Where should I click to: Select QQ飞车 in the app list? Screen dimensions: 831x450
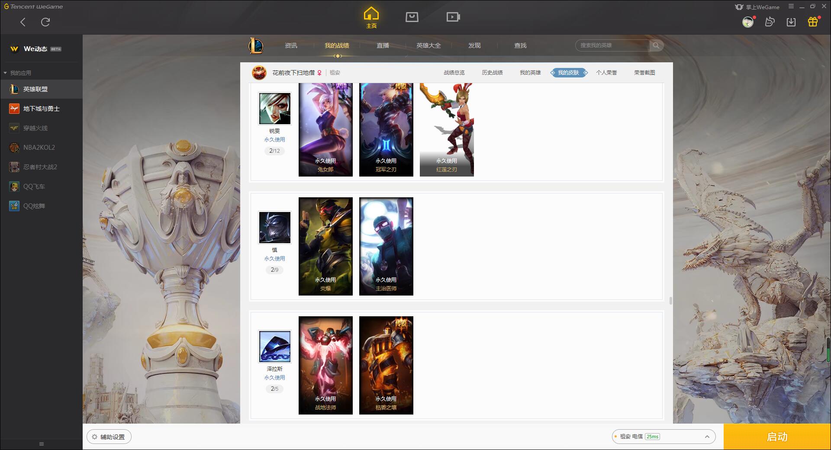tap(41, 186)
